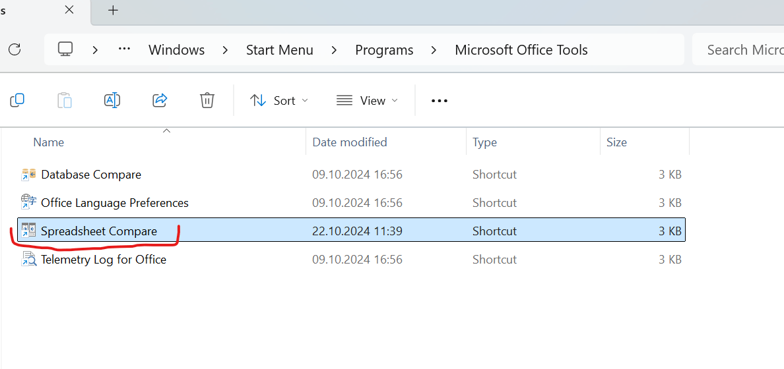The height and width of the screenshot is (369, 784).
Task: Expand chevron after the This PC icon
Action: click(96, 50)
